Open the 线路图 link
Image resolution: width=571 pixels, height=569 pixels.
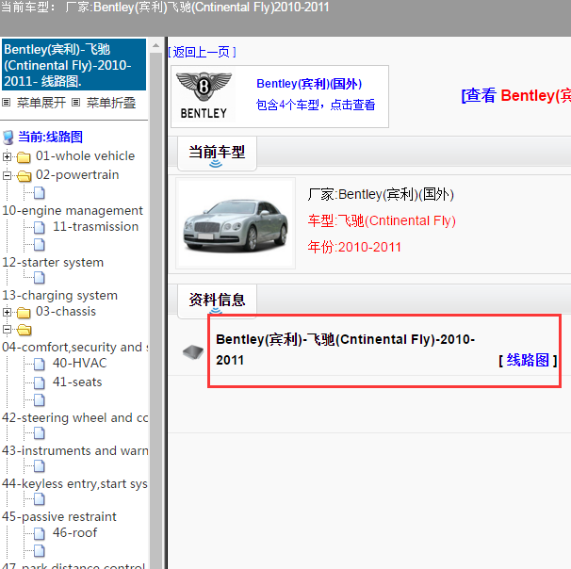coord(528,361)
